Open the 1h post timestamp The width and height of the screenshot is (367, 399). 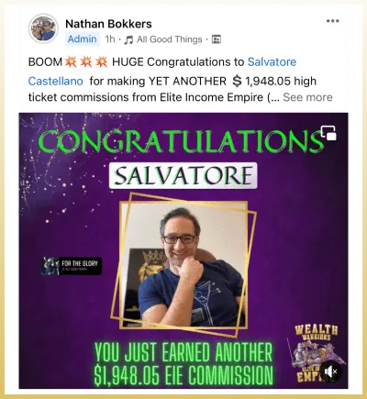pos(110,39)
